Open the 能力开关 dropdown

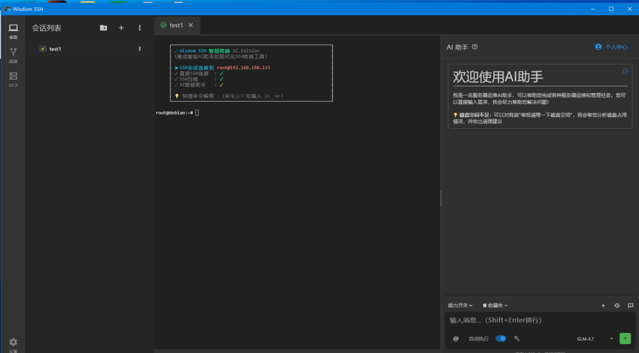click(x=460, y=306)
